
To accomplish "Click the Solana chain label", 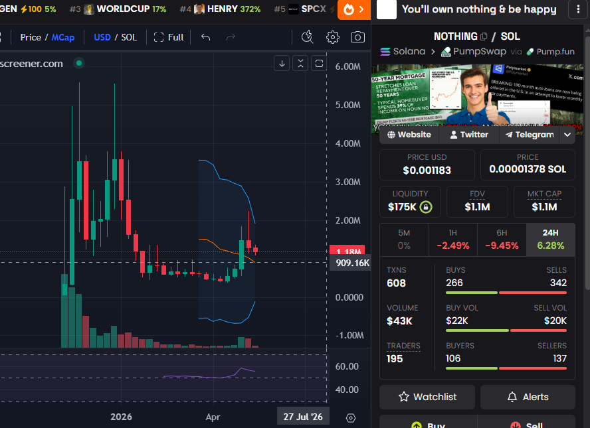I will (x=409, y=52).
